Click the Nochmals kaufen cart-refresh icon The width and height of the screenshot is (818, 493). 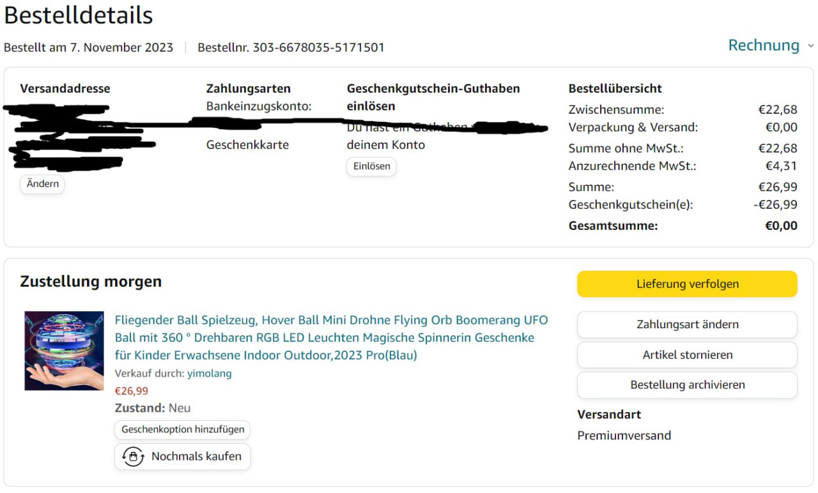coord(133,457)
